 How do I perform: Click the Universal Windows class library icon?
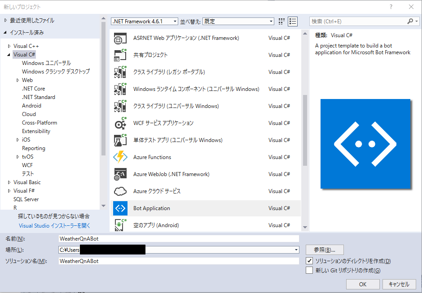point(120,106)
